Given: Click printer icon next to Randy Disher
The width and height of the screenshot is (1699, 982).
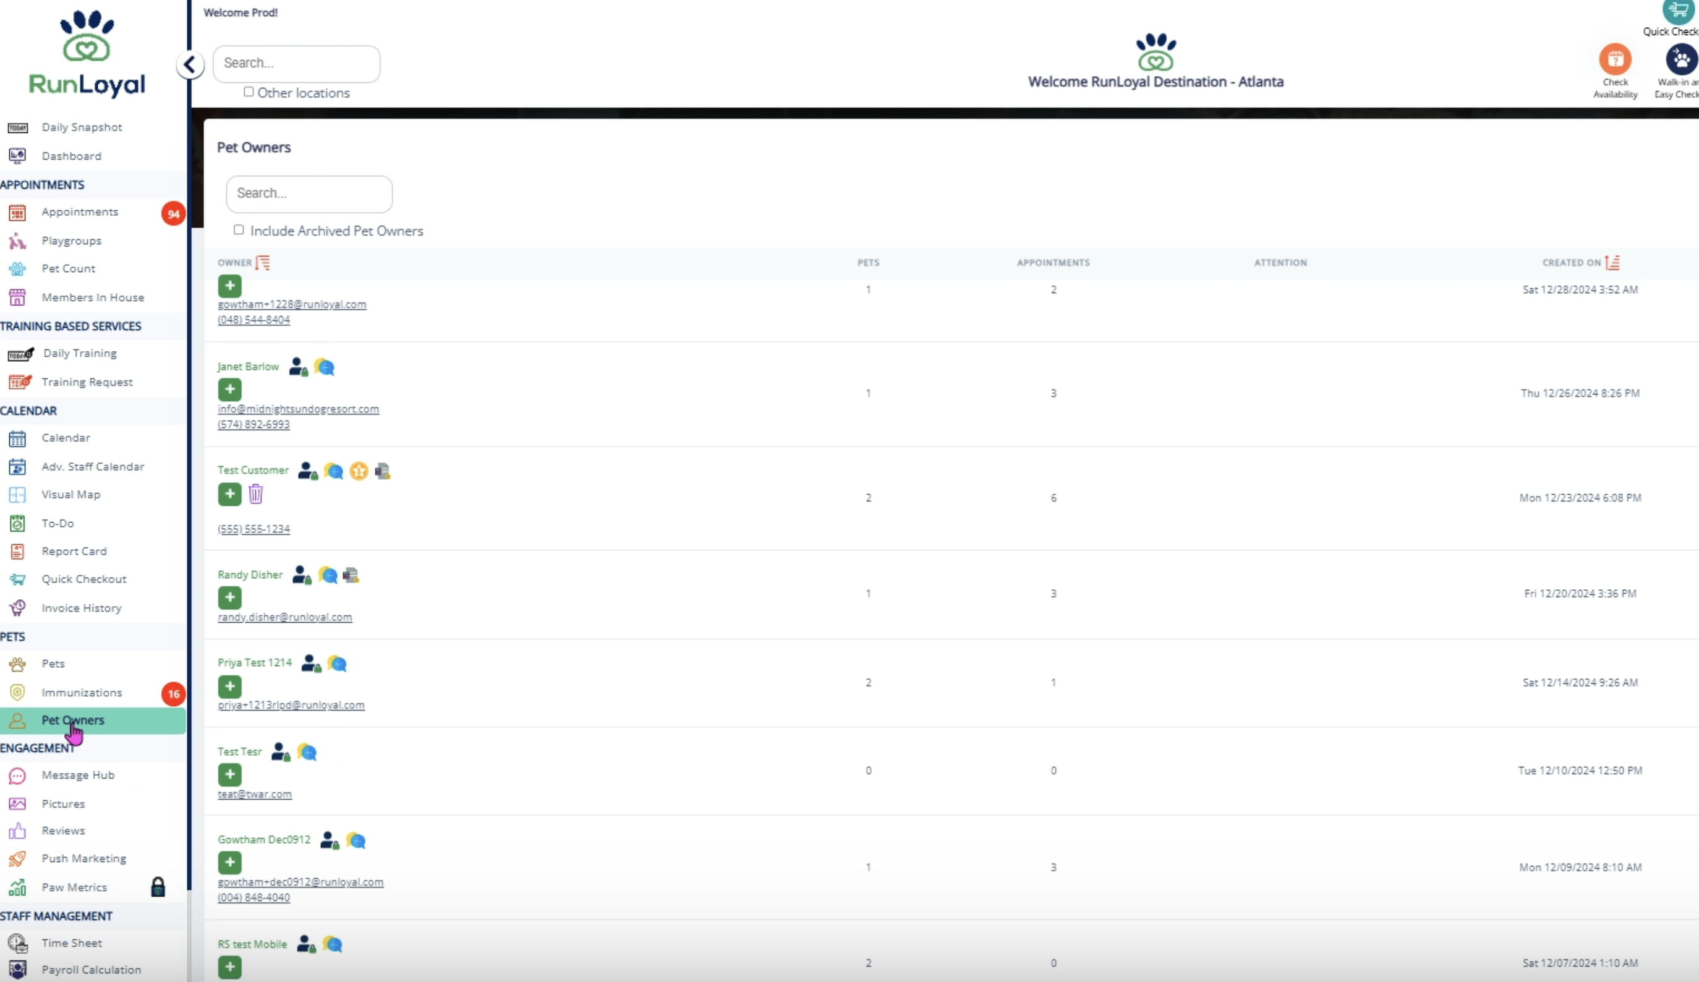Looking at the screenshot, I should point(351,575).
